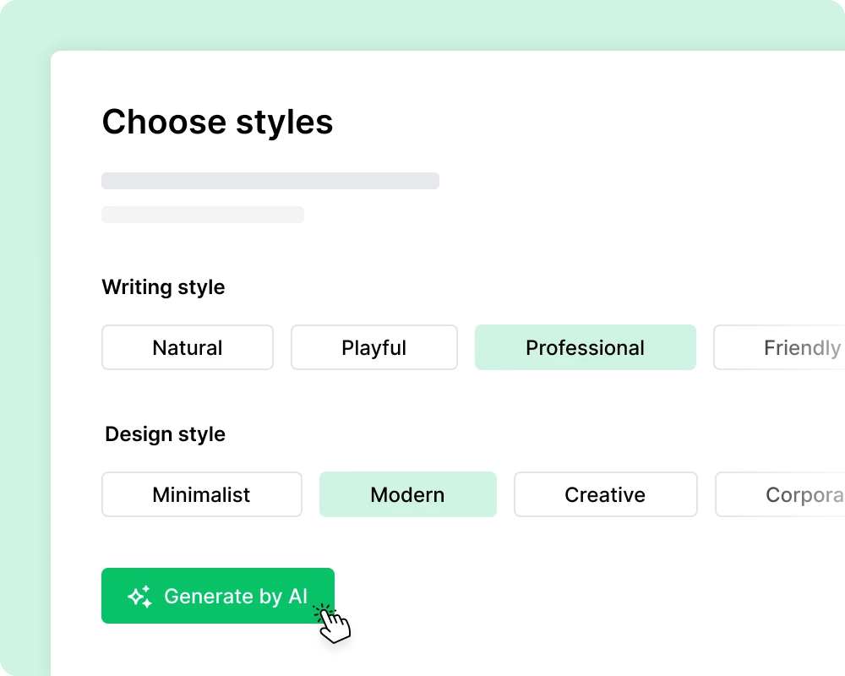This screenshot has width=845, height=676.
Task: Click the long gray placeholder bar
Action: [270, 181]
